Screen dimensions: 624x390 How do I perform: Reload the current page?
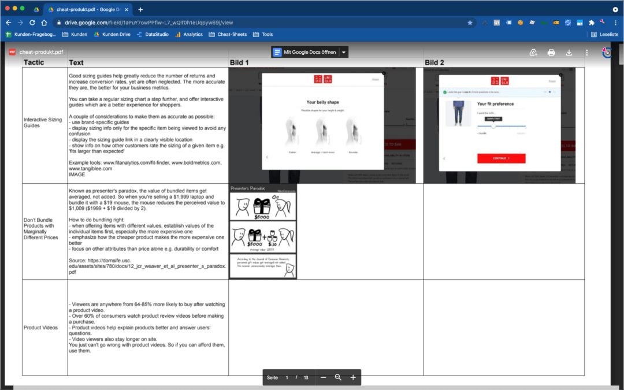(x=32, y=22)
